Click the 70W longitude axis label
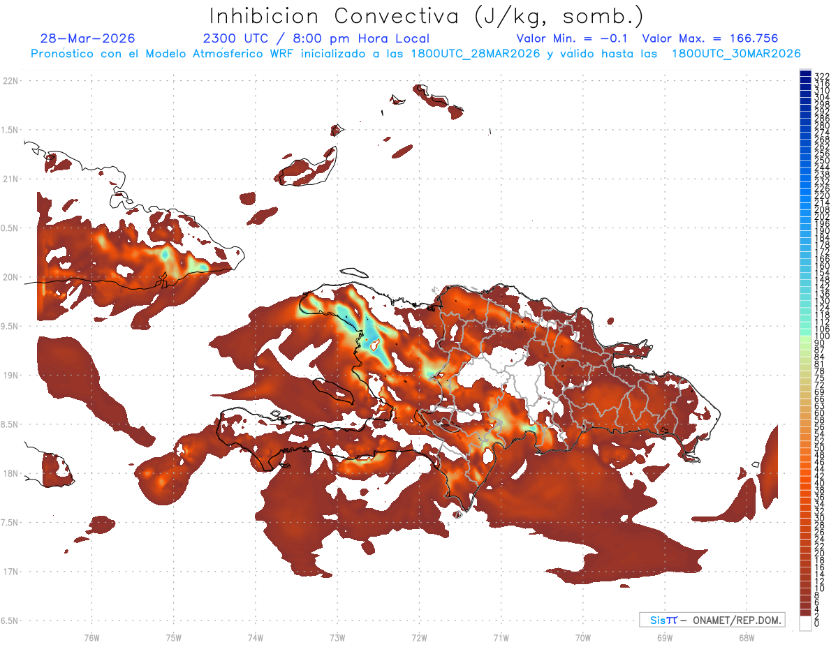The image size is (838, 647). [582, 637]
